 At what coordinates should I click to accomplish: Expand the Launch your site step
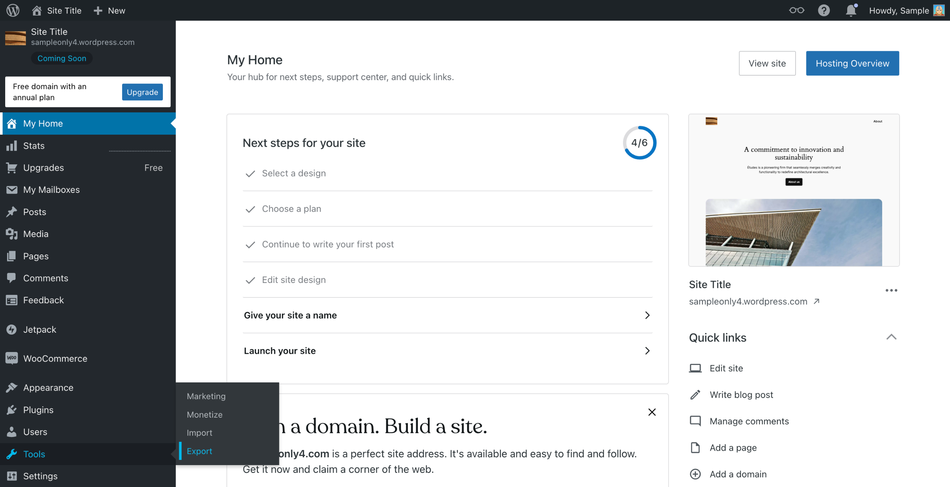[647, 351]
